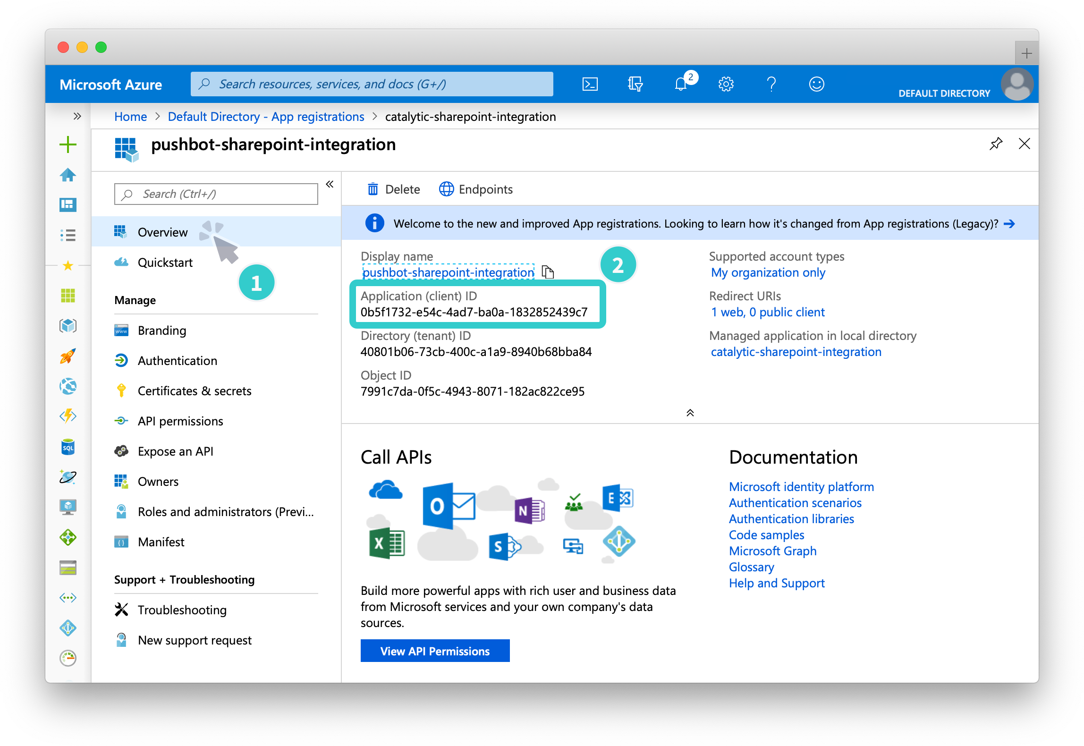Follow the arrow in the welcome banner
The height and width of the screenshot is (746, 1084).
(x=1009, y=223)
